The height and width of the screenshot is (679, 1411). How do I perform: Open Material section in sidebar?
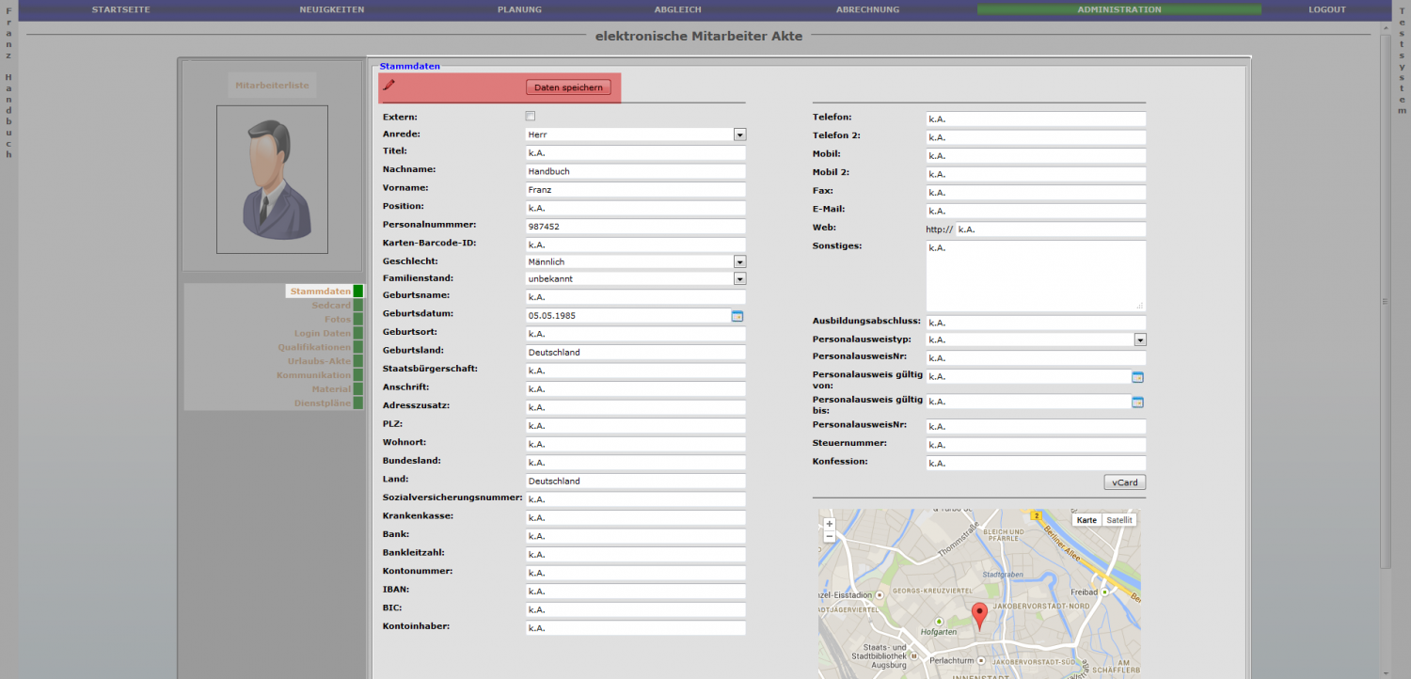point(331,389)
